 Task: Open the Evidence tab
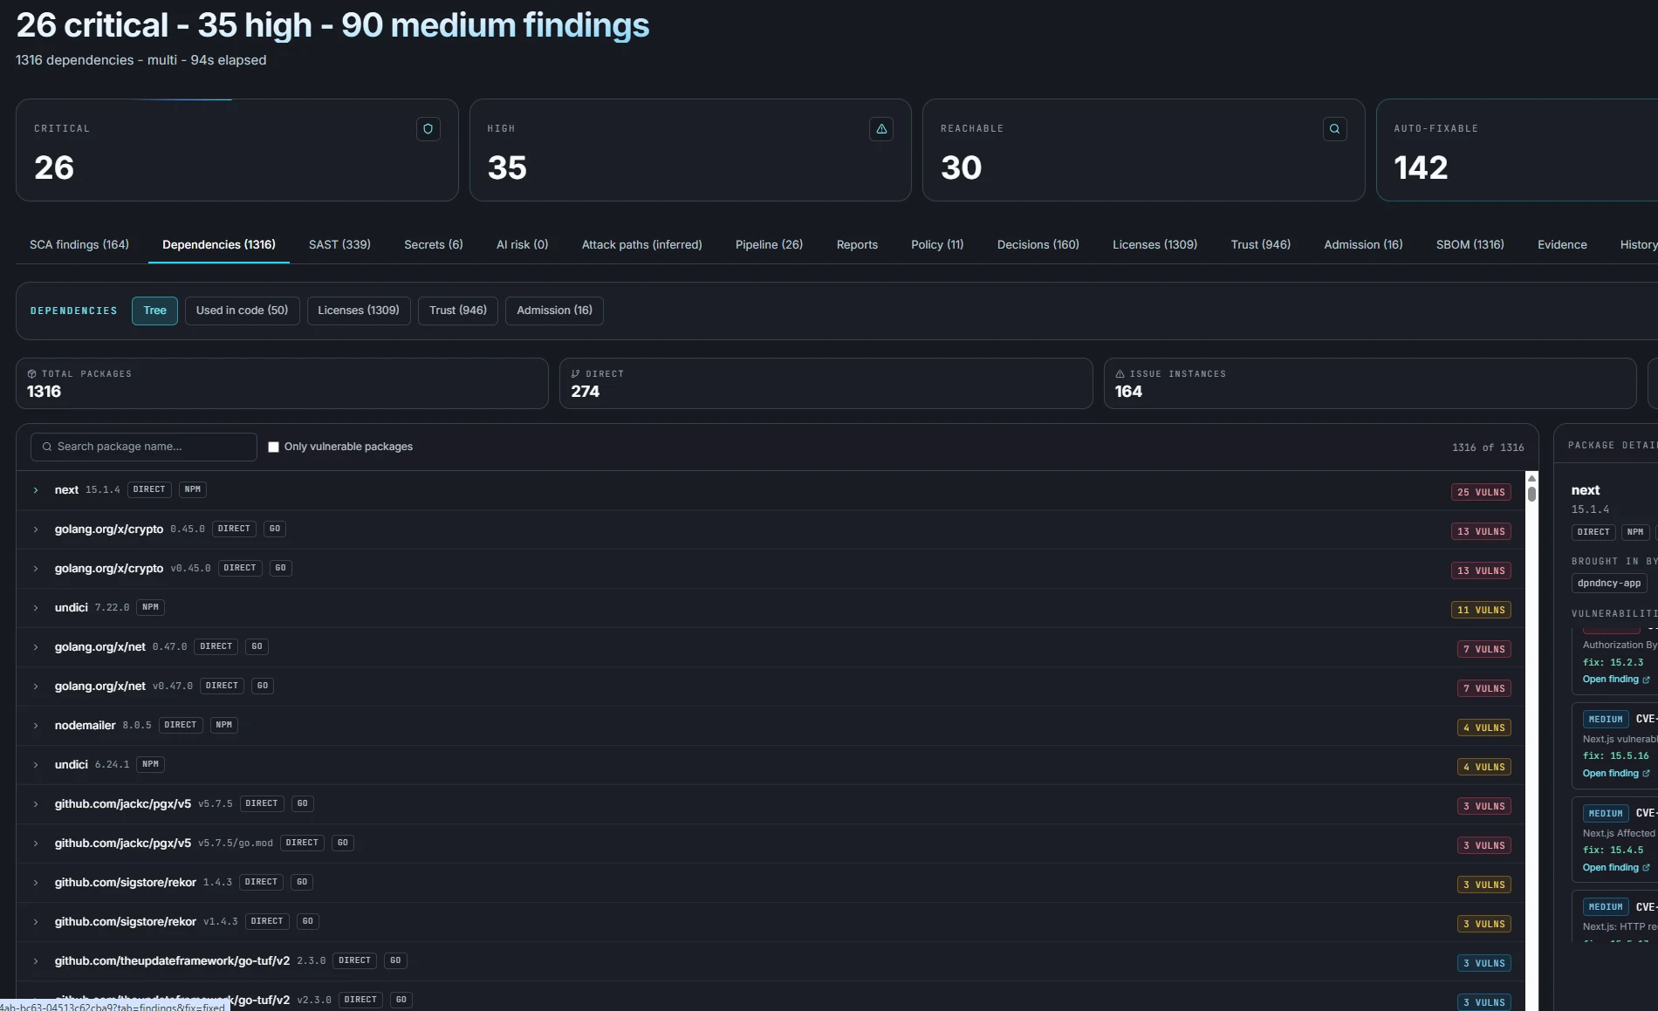(1562, 245)
